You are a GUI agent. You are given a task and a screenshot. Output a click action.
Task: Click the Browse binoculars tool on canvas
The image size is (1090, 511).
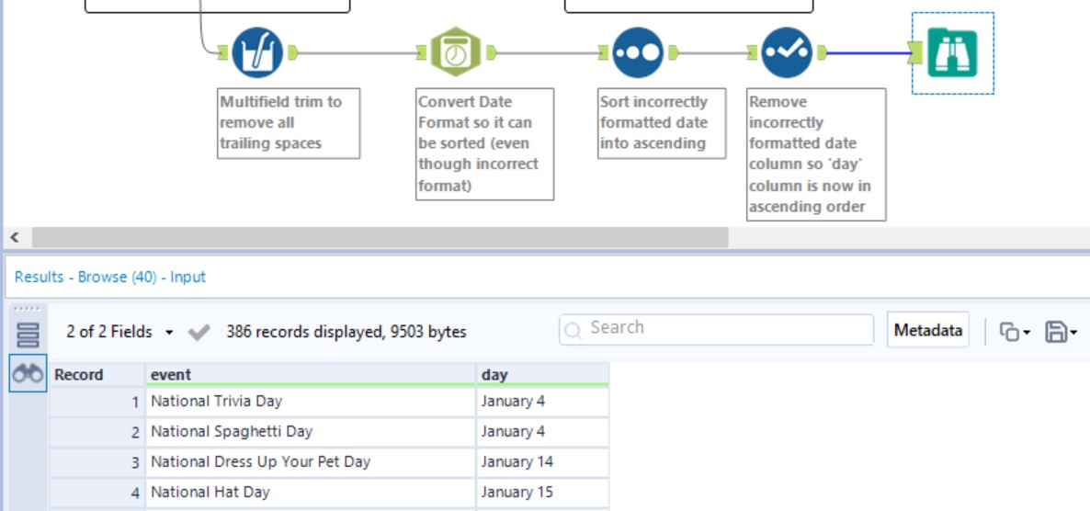coord(952,52)
